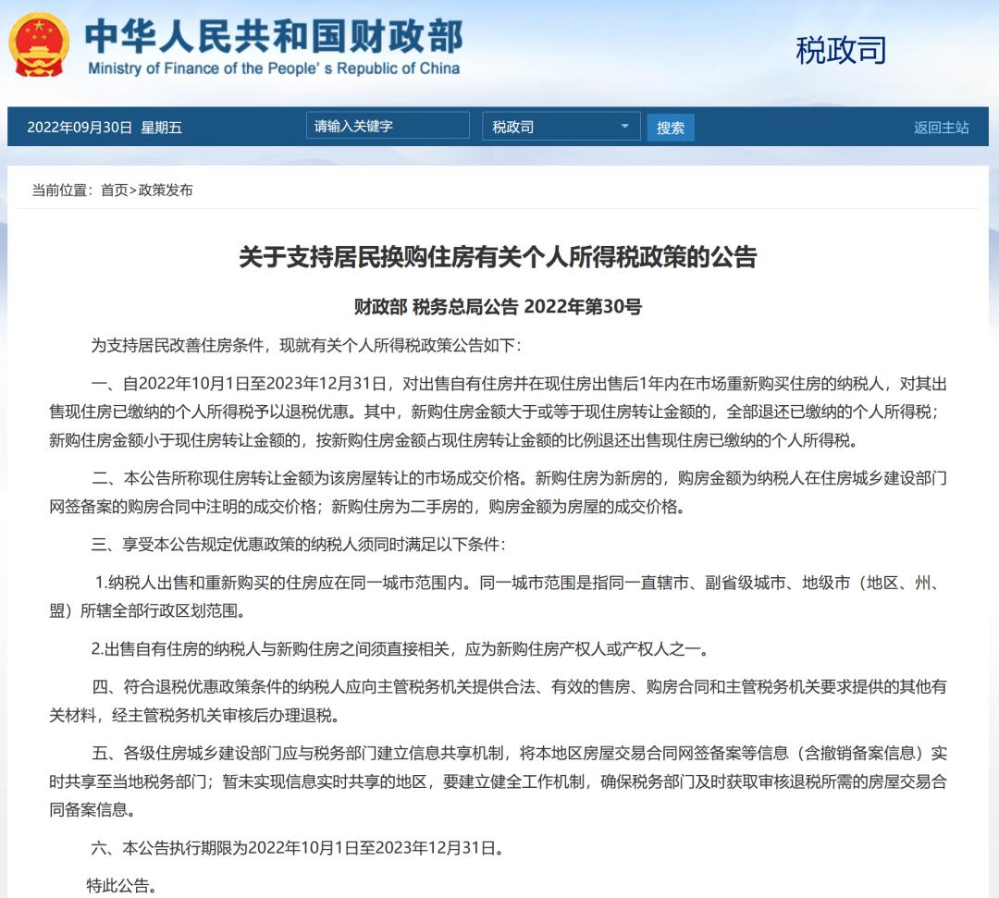
Task: Click the English ministry name subtitle
Action: tap(273, 67)
